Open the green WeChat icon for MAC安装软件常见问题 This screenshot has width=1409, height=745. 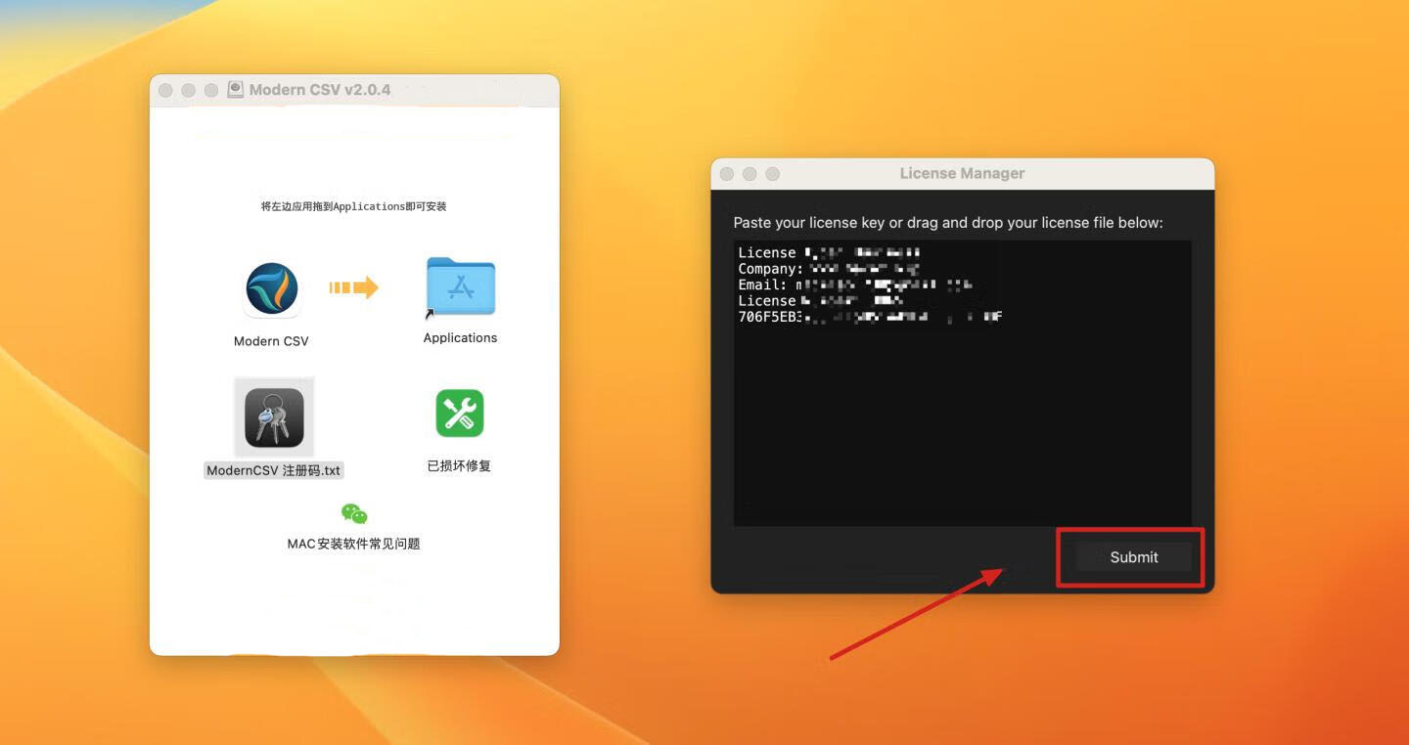[x=354, y=514]
